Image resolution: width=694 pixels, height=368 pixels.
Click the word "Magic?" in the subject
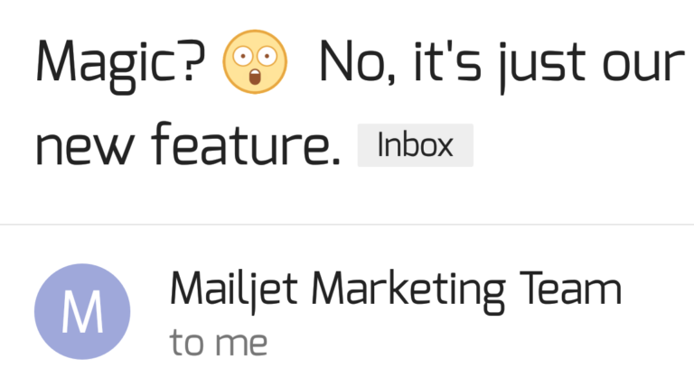120,64
